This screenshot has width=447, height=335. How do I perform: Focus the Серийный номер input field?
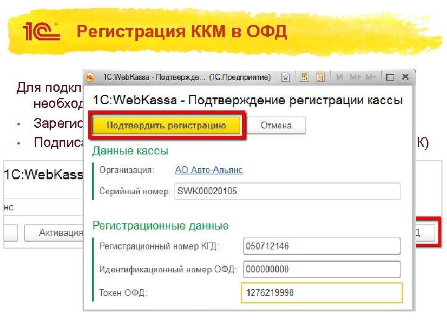pos(287,191)
